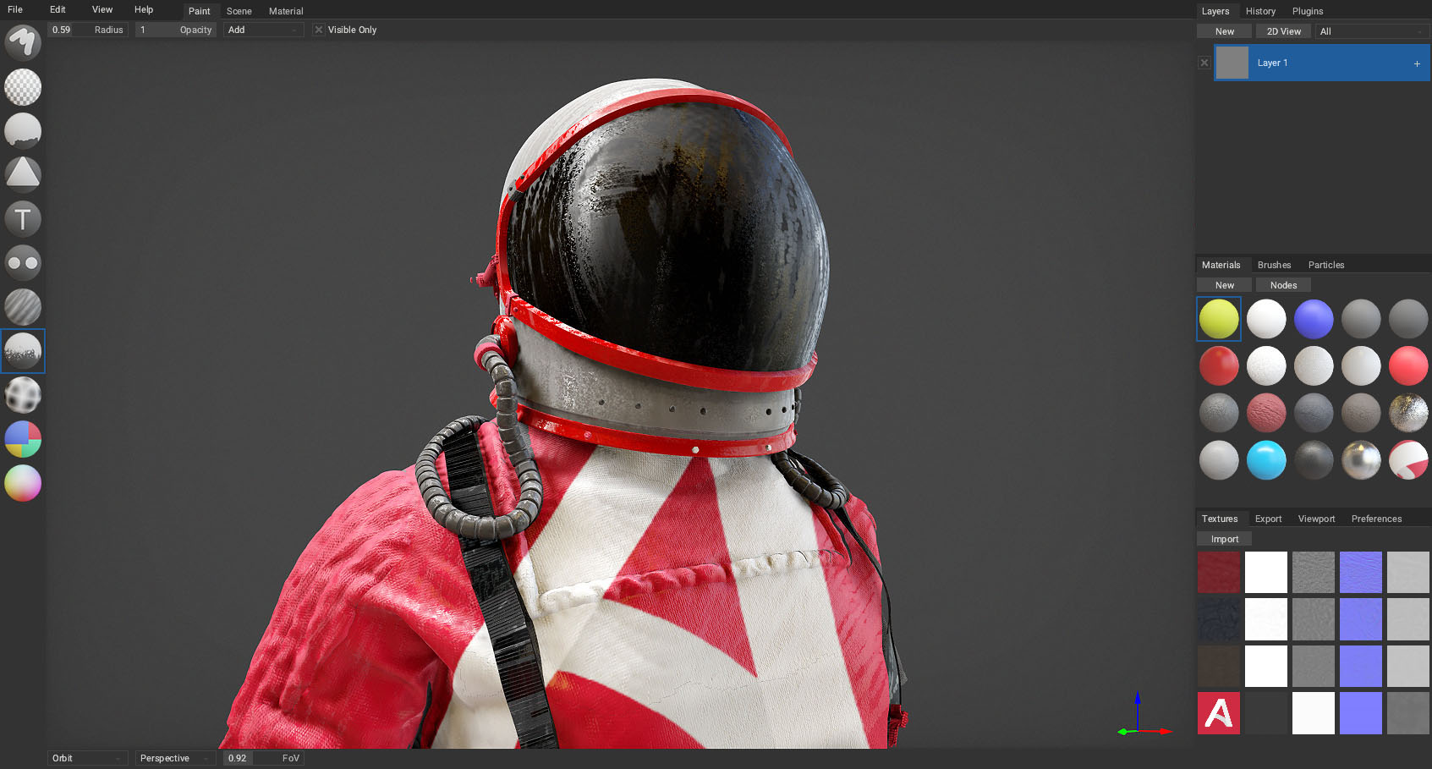This screenshot has width=1432, height=769.
Task: Select the Particle tool
Action: coord(23,351)
